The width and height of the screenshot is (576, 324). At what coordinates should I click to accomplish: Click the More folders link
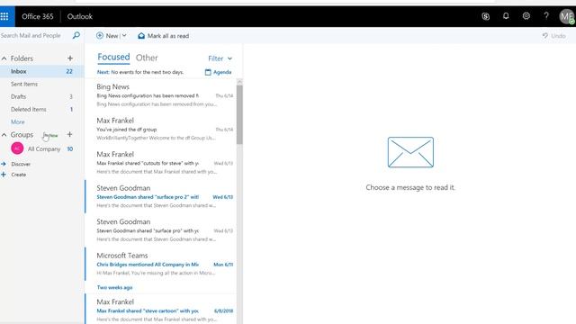18,122
